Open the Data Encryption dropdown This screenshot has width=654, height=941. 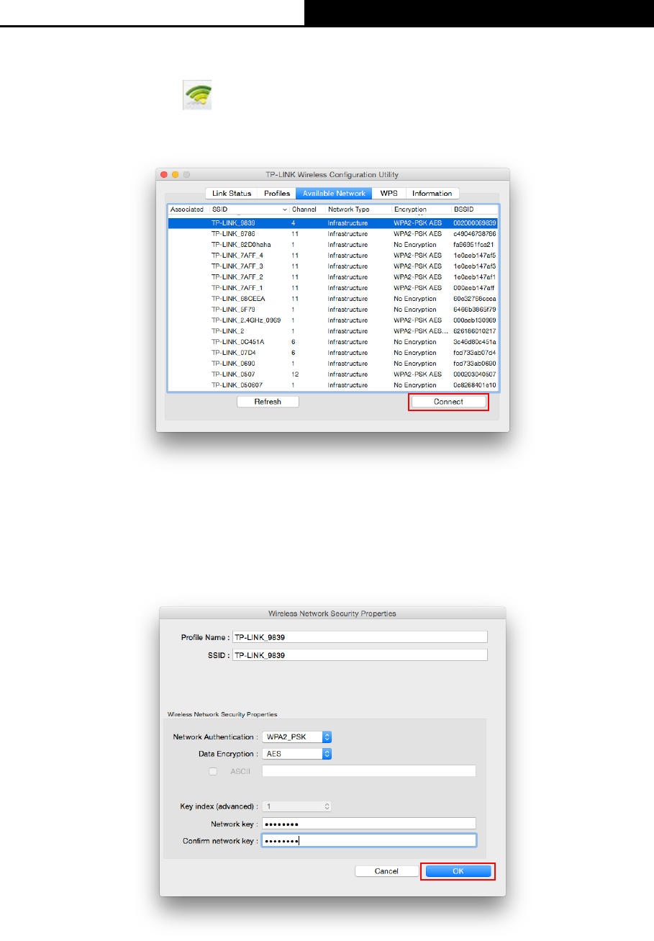296,754
